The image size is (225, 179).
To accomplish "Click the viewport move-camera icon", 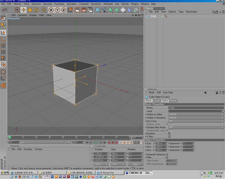I will [x=133, y=15].
